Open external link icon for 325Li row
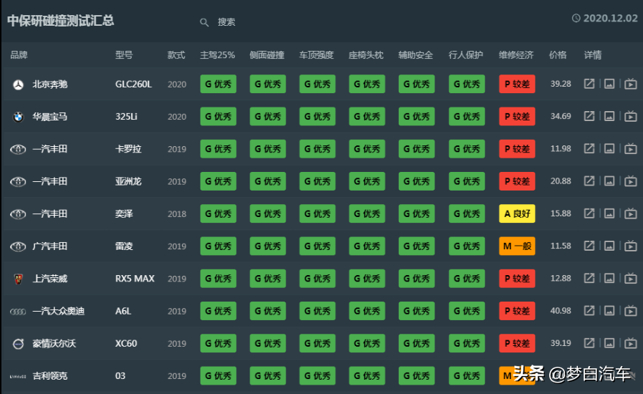 pos(589,116)
